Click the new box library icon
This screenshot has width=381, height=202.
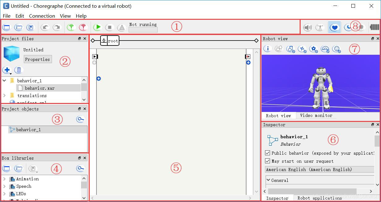click(x=6, y=168)
